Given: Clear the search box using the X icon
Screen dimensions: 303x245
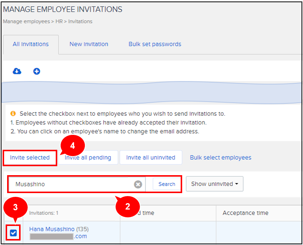Looking at the screenshot, I should coord(138,184).
